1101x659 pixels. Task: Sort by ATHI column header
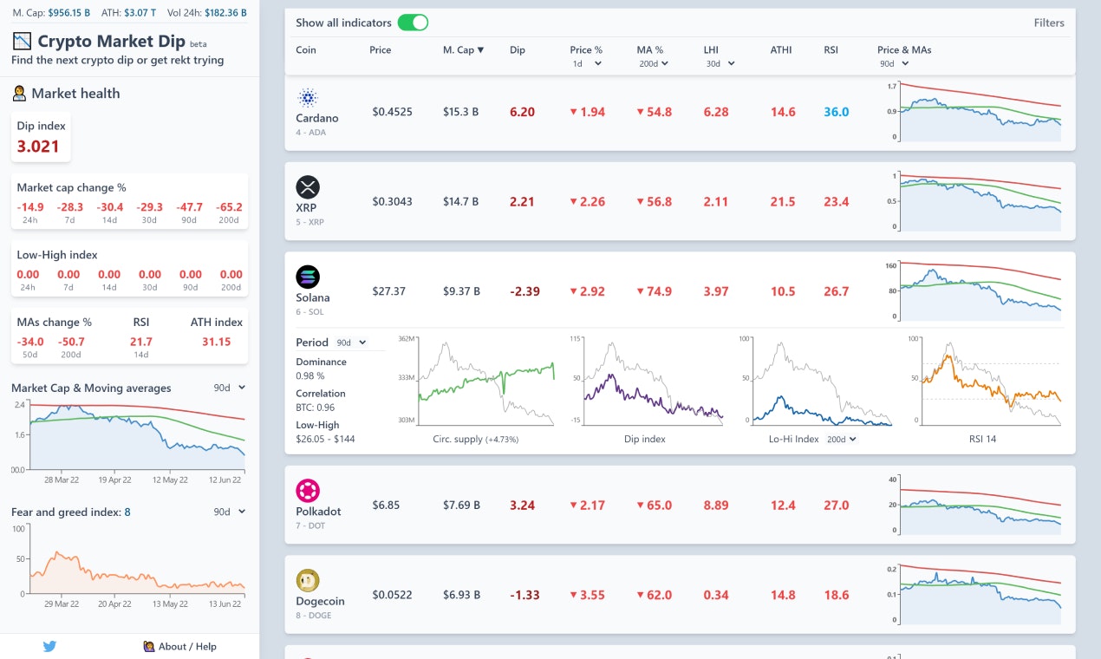pos(781,49)
